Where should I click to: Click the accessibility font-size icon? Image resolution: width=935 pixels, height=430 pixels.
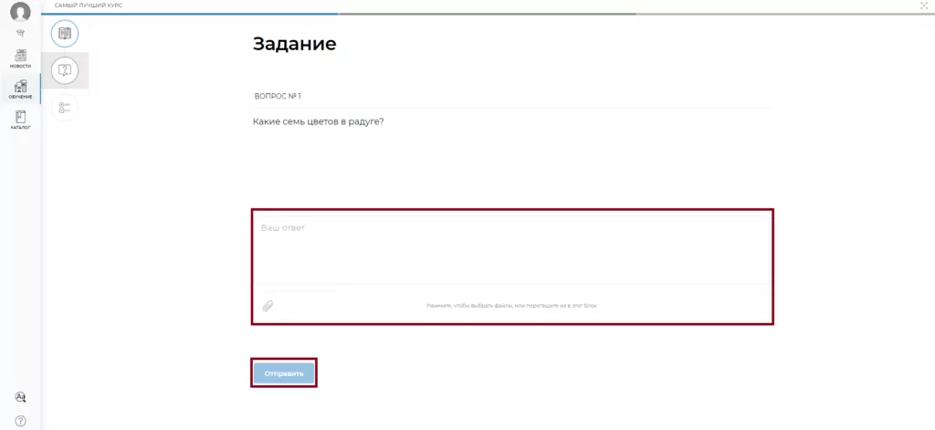(20, 397)
